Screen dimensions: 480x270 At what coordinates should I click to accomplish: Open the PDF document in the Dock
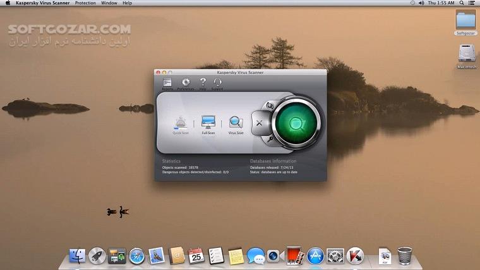385,256
